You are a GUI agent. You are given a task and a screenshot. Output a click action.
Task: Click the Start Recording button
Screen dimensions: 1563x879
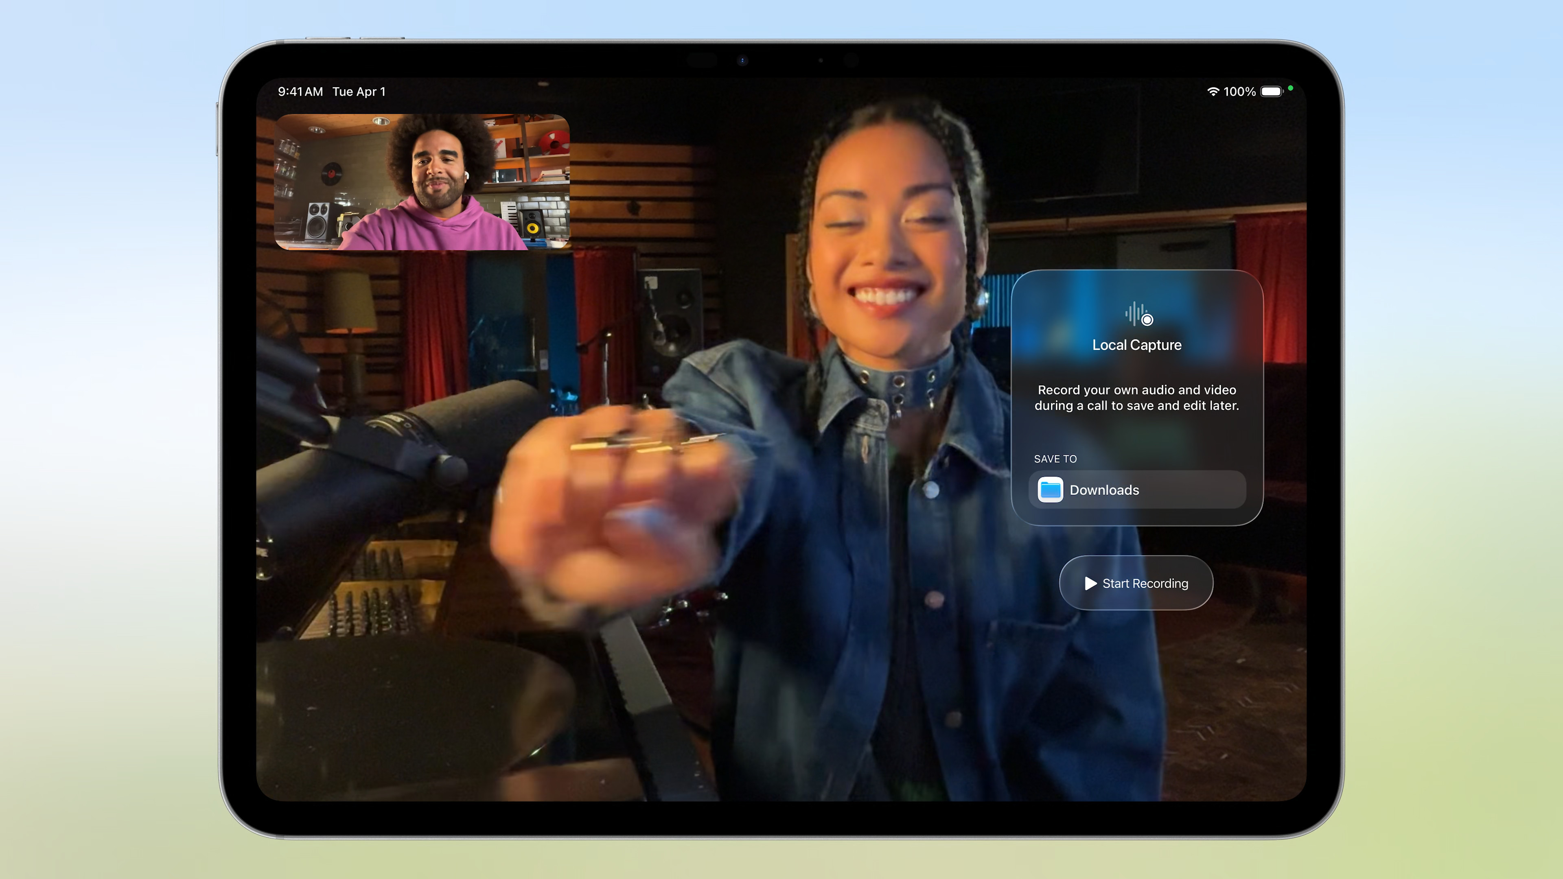tap(1136, 583)
